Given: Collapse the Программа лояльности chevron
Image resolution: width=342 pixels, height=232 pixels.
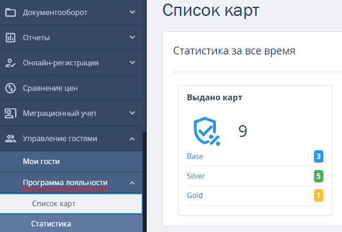Looking at the screenshot, I should (x=132, y=183).
